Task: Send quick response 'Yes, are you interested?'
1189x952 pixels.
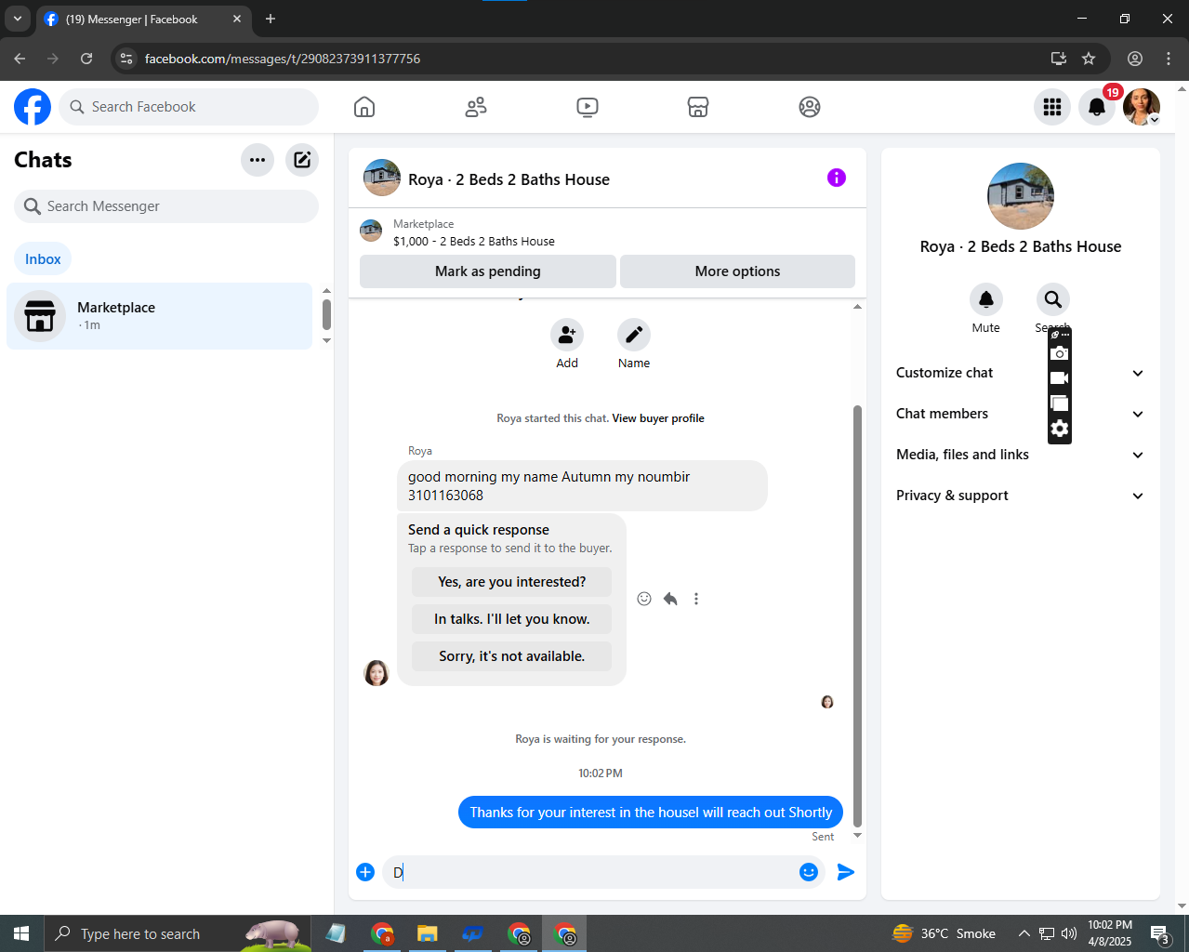Action: pyautogui.click(x=511, y=582)
